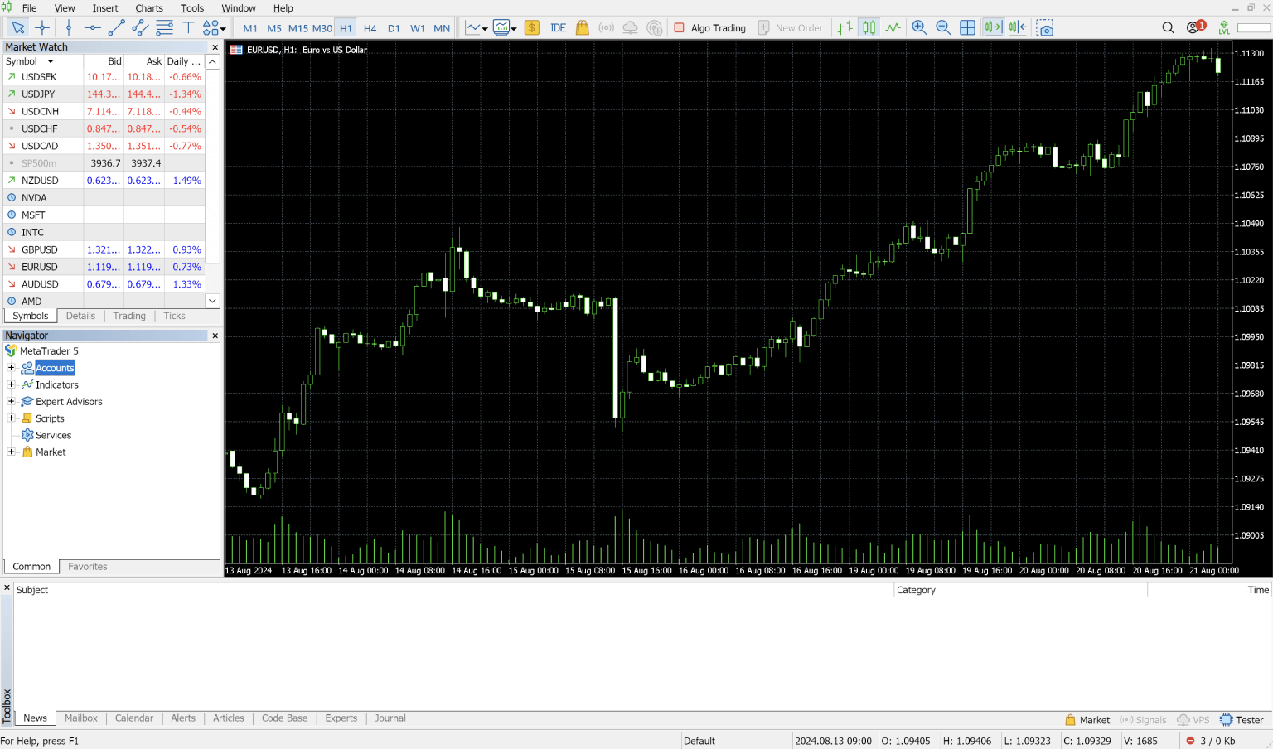This screenshot has height=749, width=1273.
Task: Select Services in Navigator
Action: coord(53,435)
